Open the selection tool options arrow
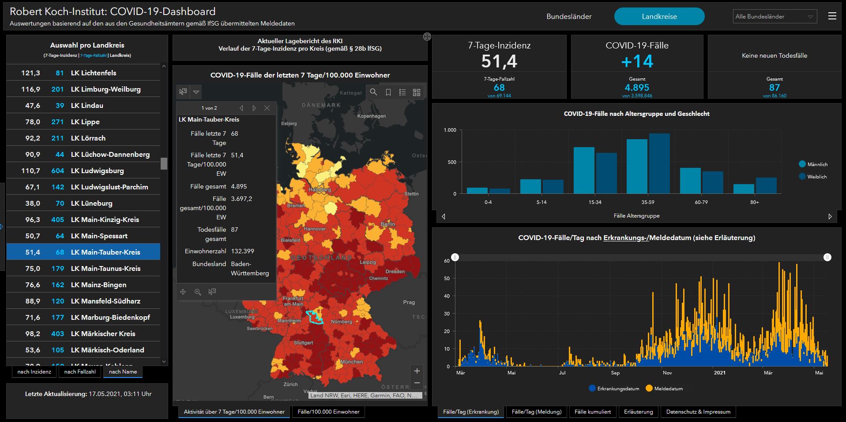Screen dimensions: 846x422 coord(196,92)
